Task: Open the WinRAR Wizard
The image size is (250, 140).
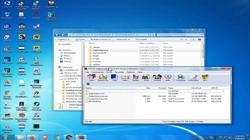Action: coord(157,78)
